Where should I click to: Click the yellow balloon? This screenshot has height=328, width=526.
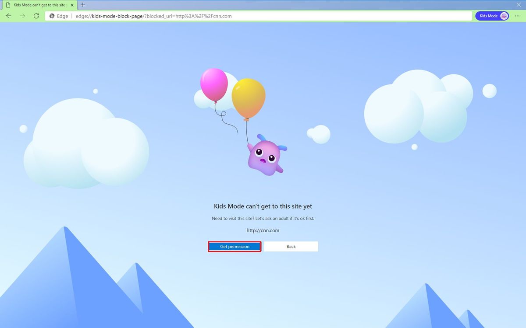(250, 95)
